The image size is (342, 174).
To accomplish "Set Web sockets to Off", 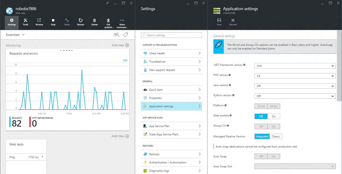I will [261, 116].
